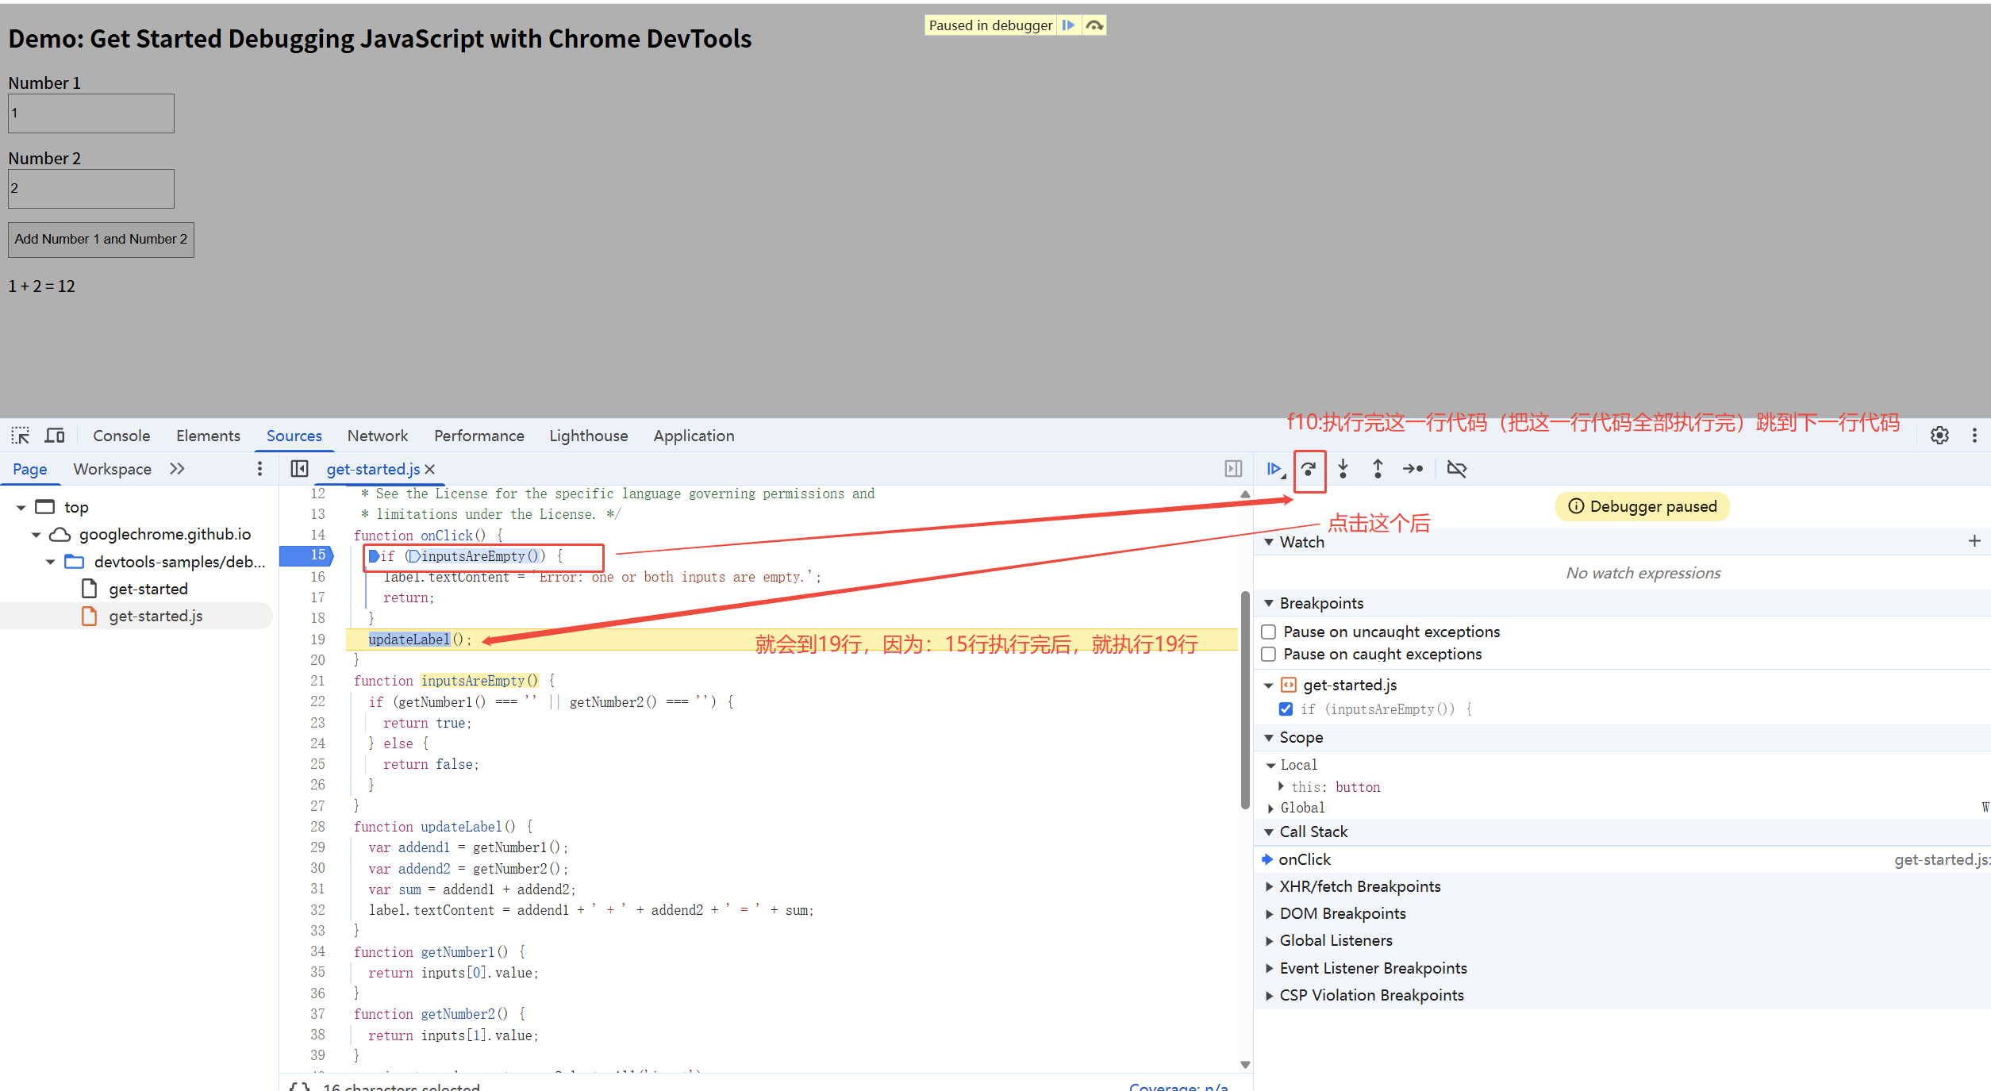Screen dimensions: 1991x1091
Task: Add a watch expression with plus button
Action: pos(1974,541)
